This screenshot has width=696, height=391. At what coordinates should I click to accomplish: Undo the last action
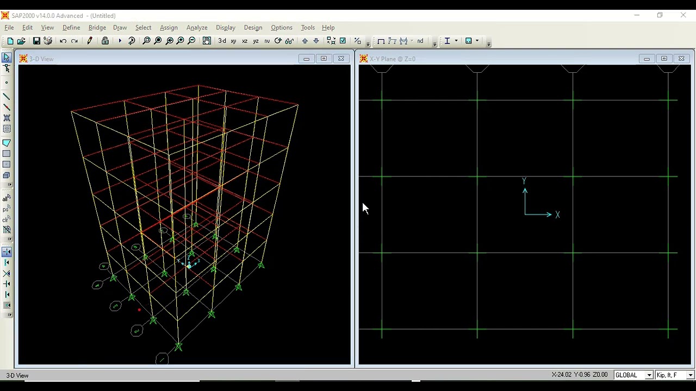[63, 41]
